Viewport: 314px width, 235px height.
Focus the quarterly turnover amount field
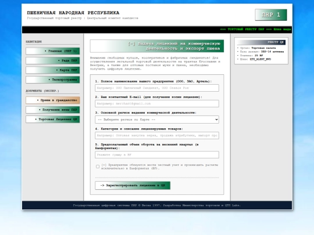pyautogui.click(x=157, y=155)
